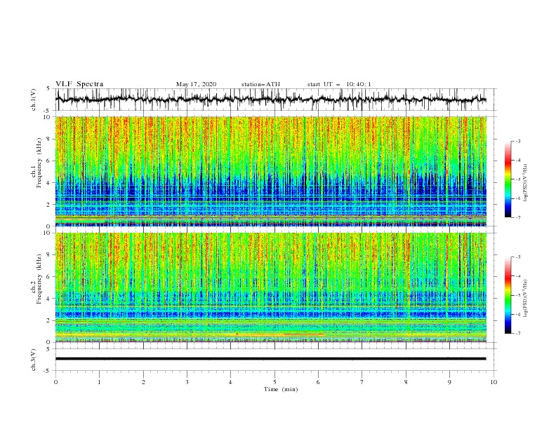Image resolution: width=556 pixels, height=429 pixels.
Task: Click the 'ch.3(V)' axis label
Action: [34, 360]
